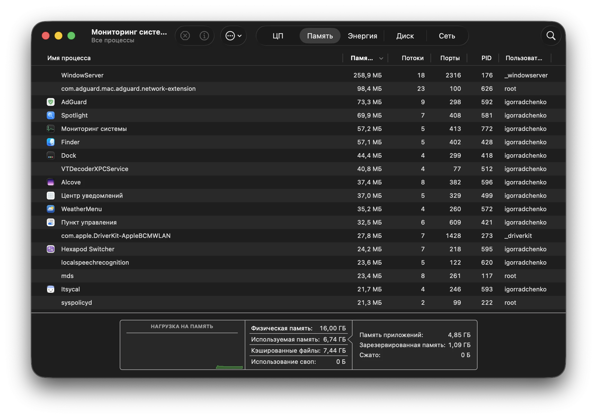Select the mds process name

[x=67, y=276]
